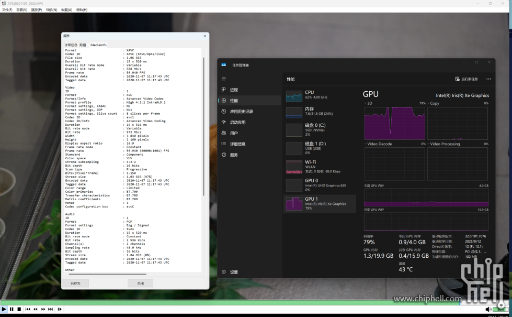Viewport: 512px width, 317px height.
Task: Open the 播放(P) menu in menu bar
Action: click(36, 10)
